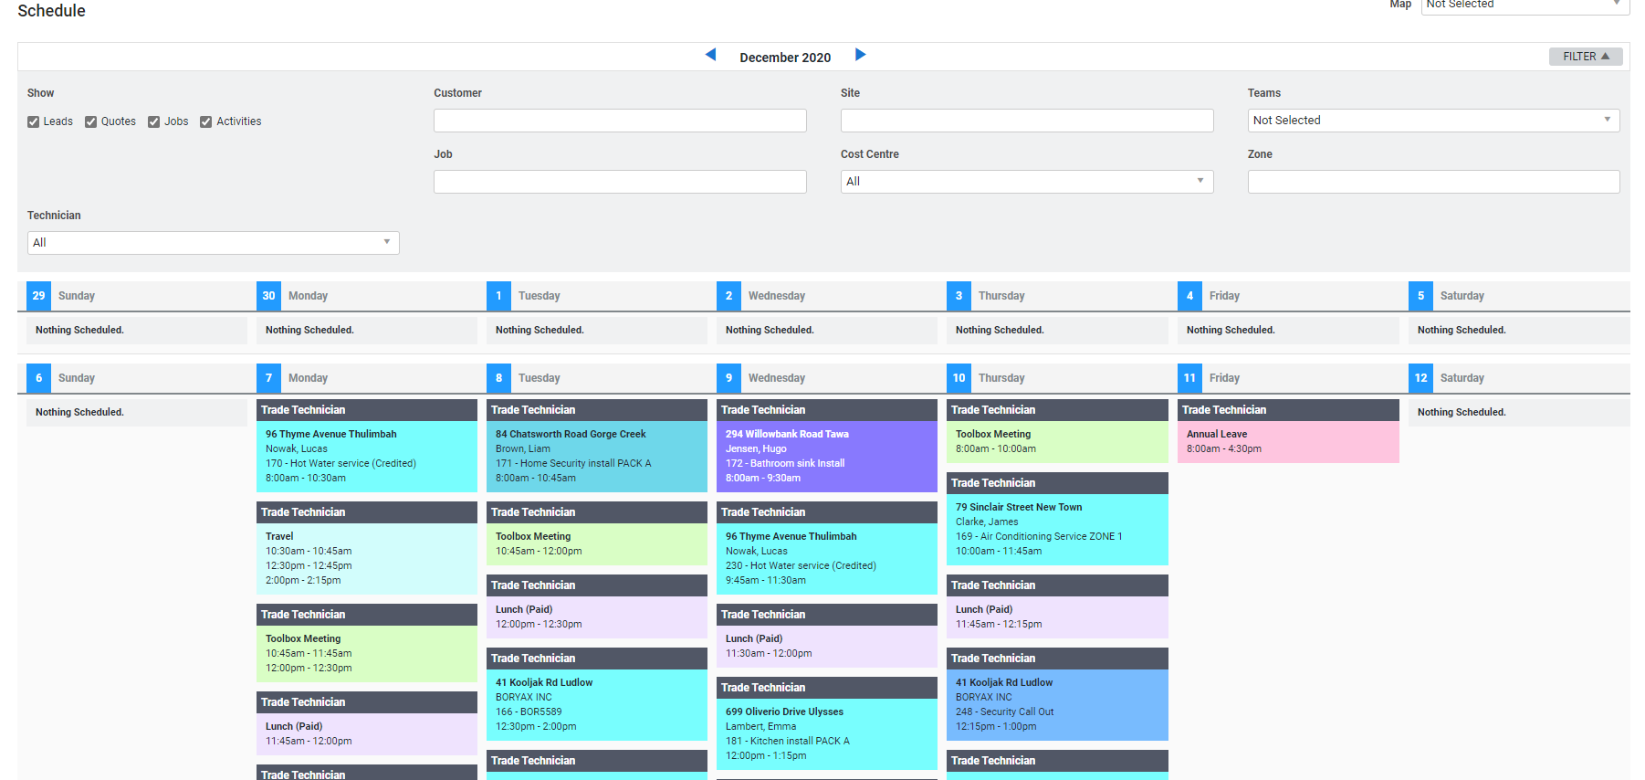Select day 2 Wednesday badge
The width and height of the screenshot is (1645, 780).
click(728, 296)
